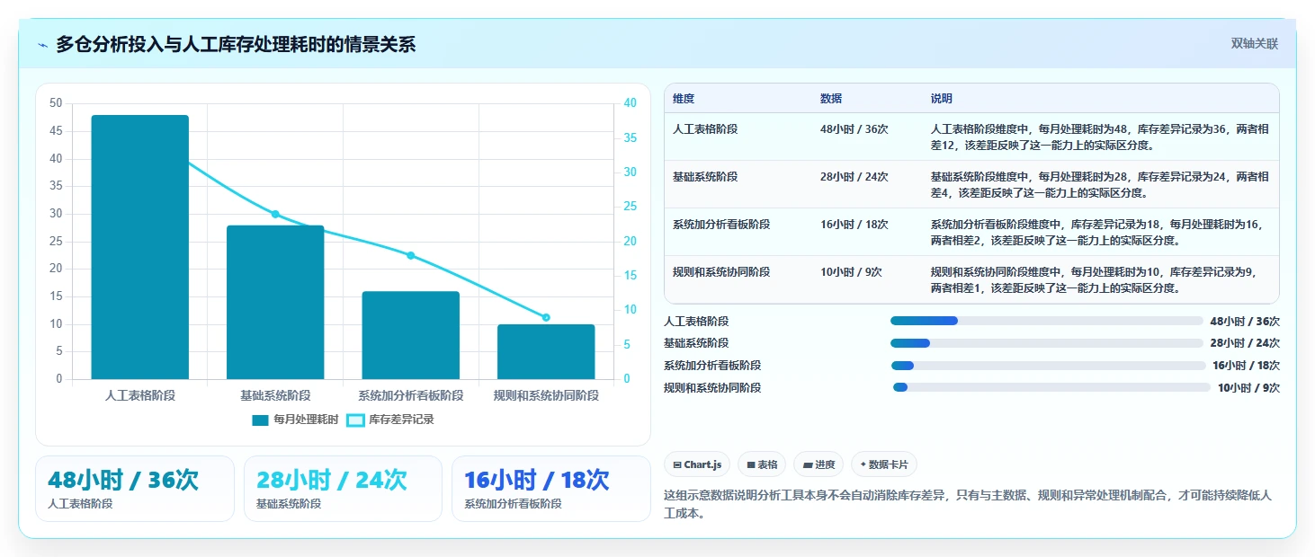Open the 16小时 / 18次 data card
The height and width of the screenshot is (557, 1315).
(550, 489)
